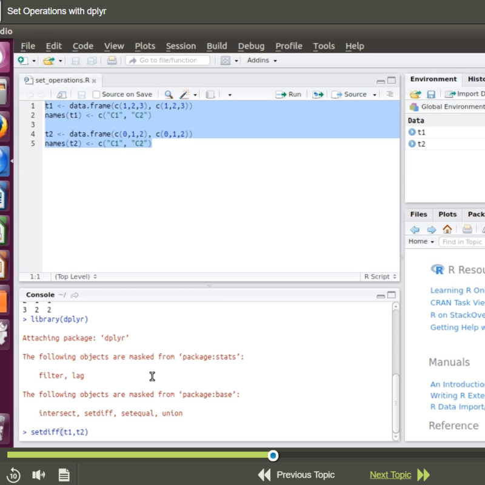Close the set_operations.R tab

(x=94, y=81)
